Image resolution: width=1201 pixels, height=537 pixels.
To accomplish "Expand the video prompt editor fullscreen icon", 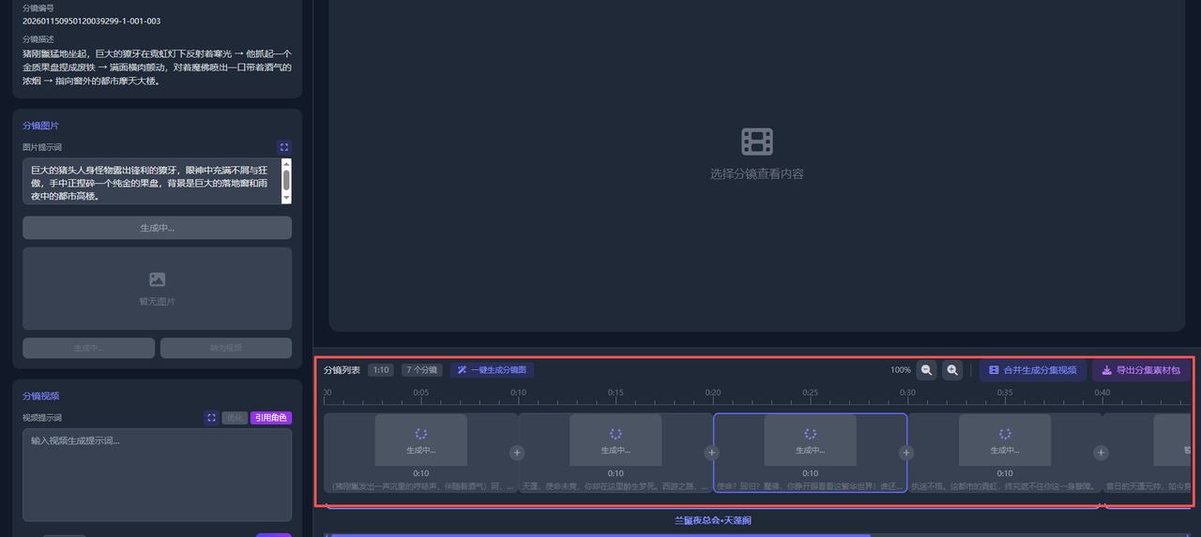I will point(212,418).
